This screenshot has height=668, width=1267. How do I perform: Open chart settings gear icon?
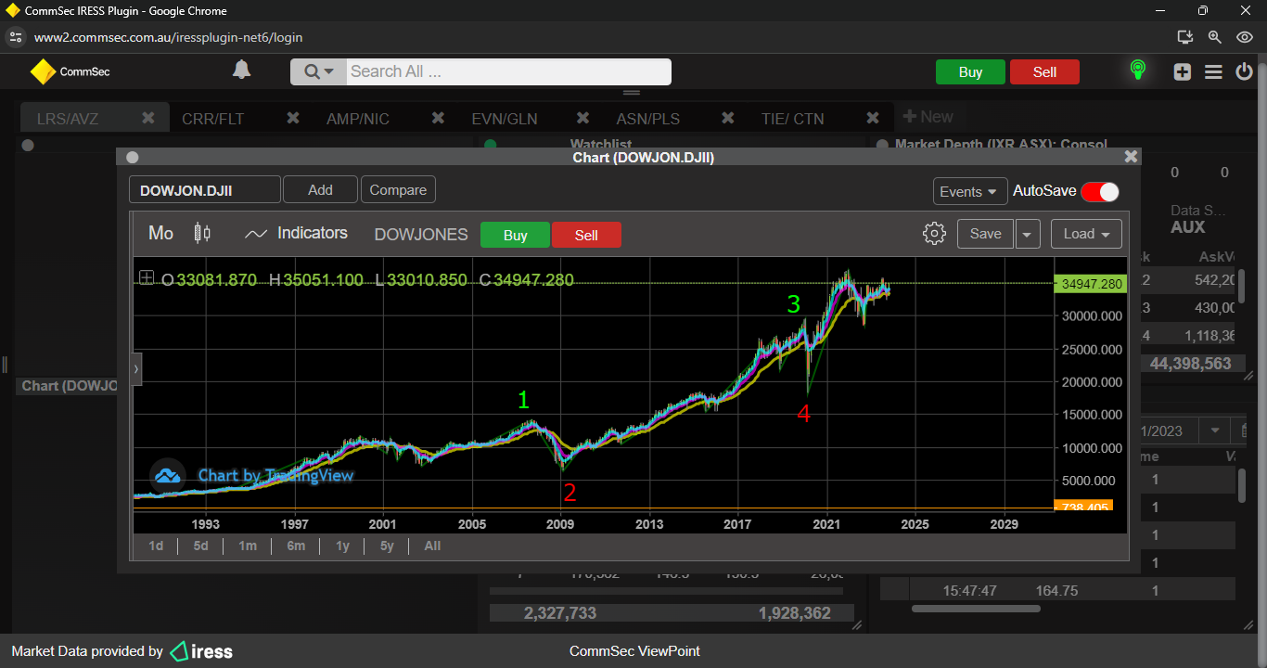coord(934,234)
